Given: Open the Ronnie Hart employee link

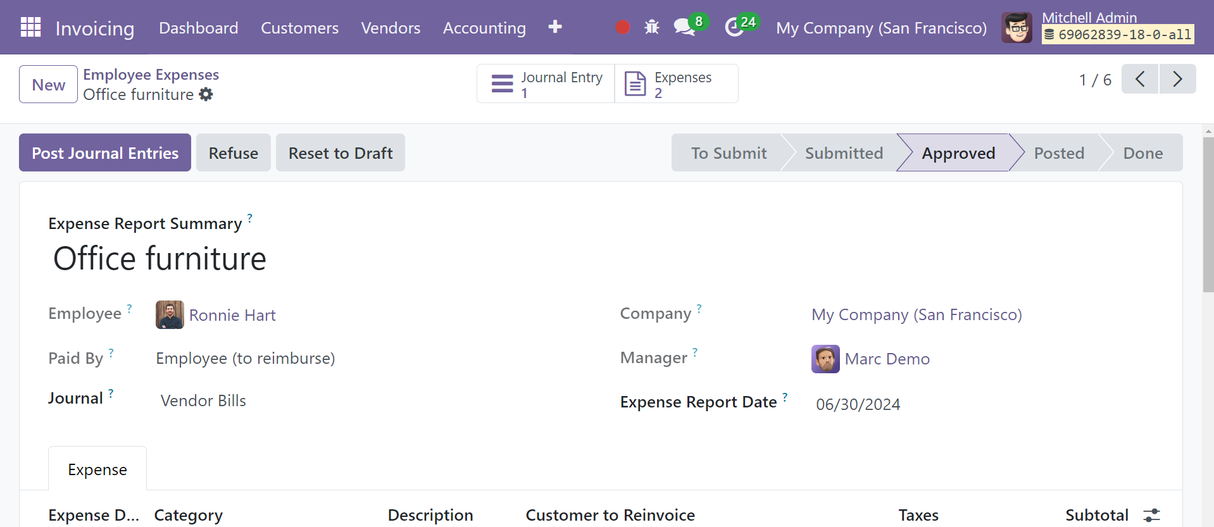Looking at the screenshot, I should click(x=232, y=315).
